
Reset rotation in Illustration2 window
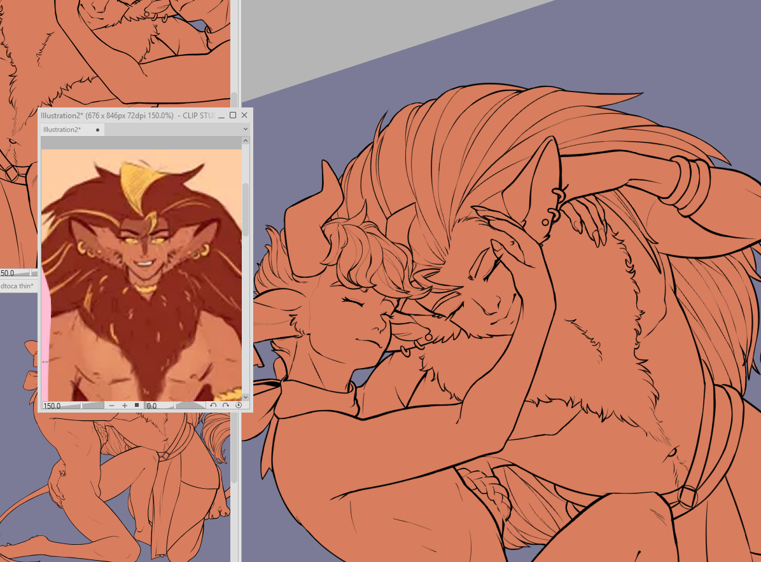point(239,405)
